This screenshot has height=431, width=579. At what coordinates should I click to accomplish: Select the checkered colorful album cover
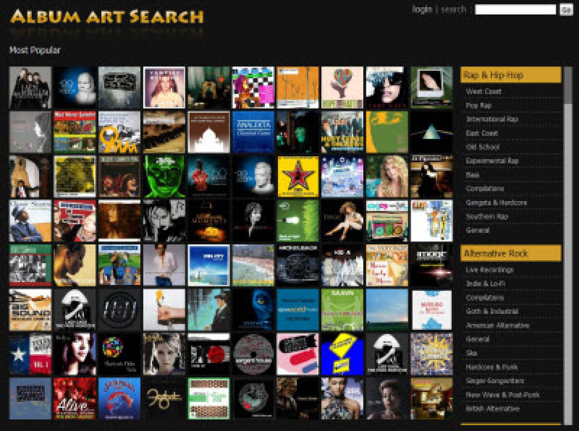(x=253, y=88)
